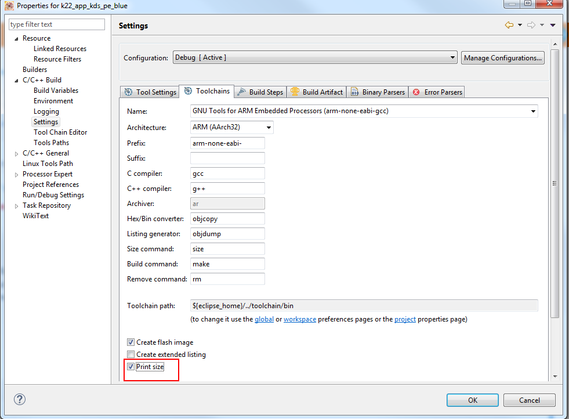Click the type filter text field
569x419 pixels.
57,24
